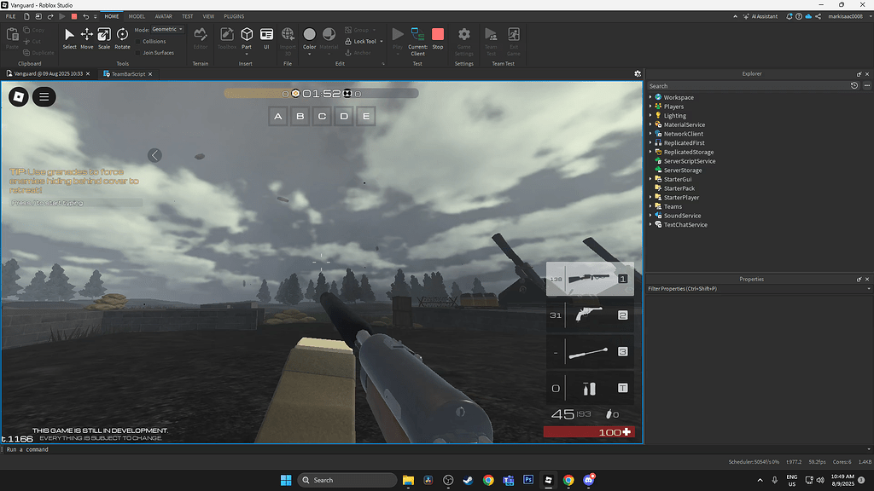Open notifications bell icon
The width and height of the screenshot is (874, 491).
click(790, 16)
